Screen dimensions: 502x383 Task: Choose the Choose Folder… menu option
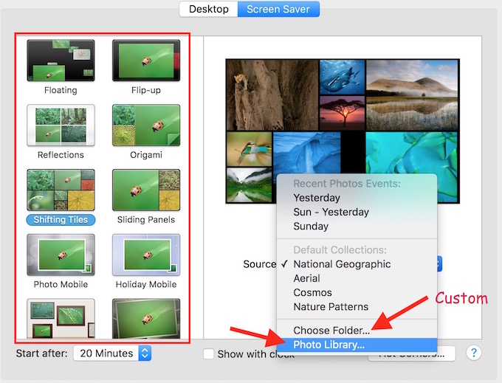[x=331, y=330]
